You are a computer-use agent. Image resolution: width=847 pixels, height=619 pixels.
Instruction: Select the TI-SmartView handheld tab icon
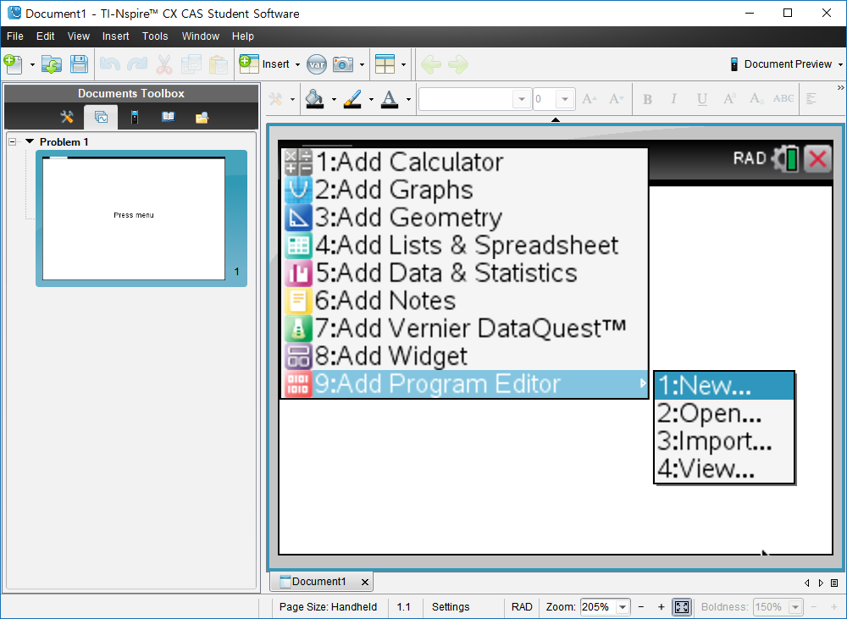click(x=135, y=117)
